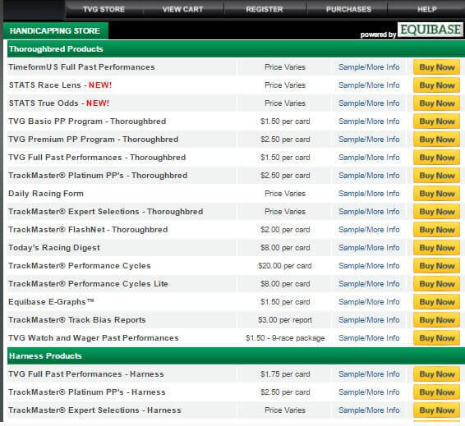Click the Equibase logo

point(430,30)
